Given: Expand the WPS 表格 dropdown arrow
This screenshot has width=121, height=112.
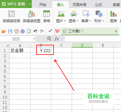Looking at the screenshot, I should 30,4.
